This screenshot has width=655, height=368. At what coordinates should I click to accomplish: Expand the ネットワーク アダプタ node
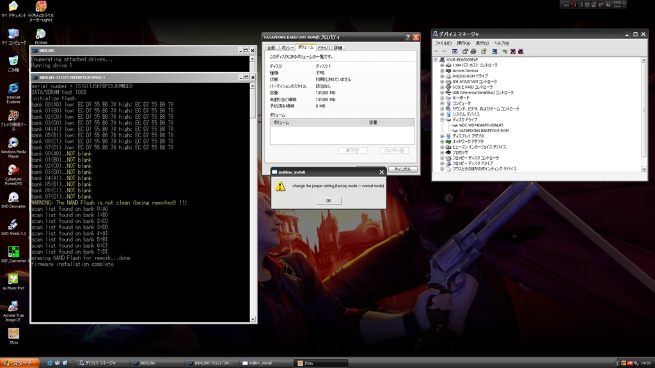(x=442, y=141)
